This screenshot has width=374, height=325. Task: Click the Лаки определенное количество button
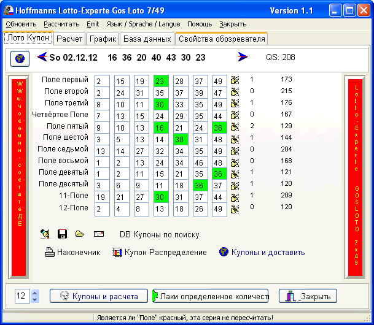coord(211,296)
